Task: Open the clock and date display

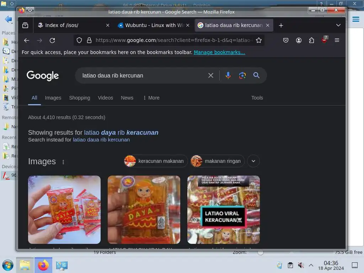Action: 331,265
